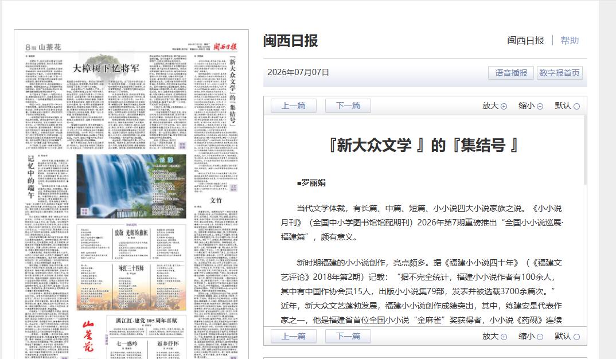616x359 pixels.
Task: Click the 闽西日报 masthead on the page image
Action: 225,47
